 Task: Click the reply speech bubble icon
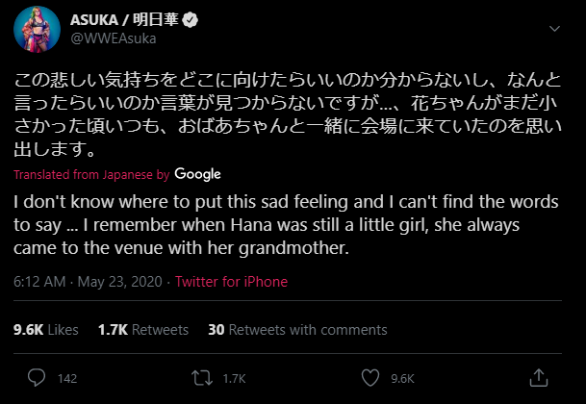(37, 377)
